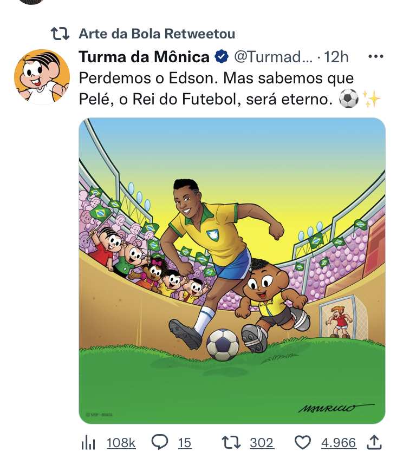Open the 4.966 likes count
The height and width of the screenshot is (459, 403).
pos(339,443)
